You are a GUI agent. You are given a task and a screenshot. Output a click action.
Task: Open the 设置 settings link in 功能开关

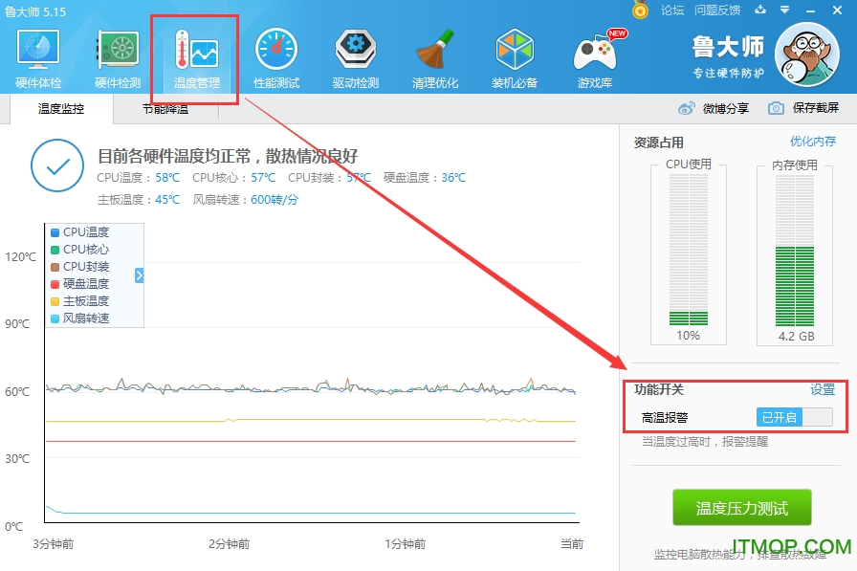(822, 389)
